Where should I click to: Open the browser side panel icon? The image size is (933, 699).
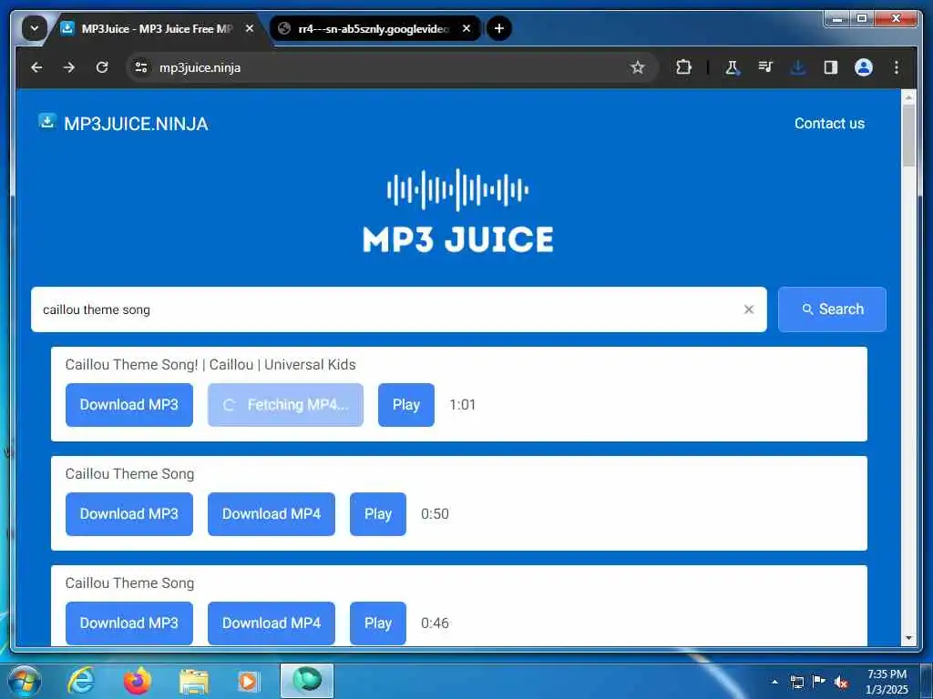(x=831, y=67)
